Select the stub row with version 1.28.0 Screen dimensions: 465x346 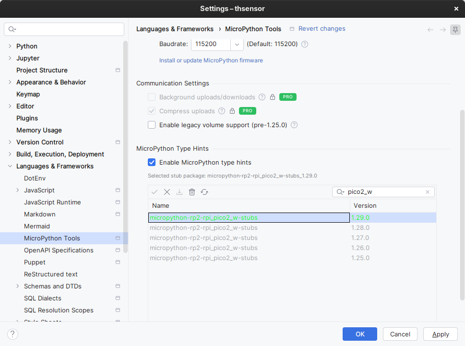[x=292, y=227]
